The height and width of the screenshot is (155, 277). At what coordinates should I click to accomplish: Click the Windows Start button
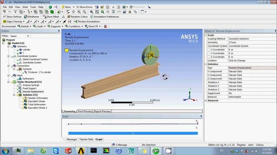(6, 151)
